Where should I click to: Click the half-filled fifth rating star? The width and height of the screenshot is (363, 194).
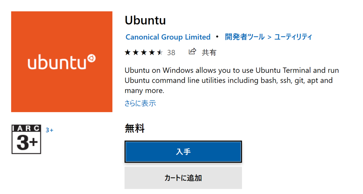click(x=160, y=53)
